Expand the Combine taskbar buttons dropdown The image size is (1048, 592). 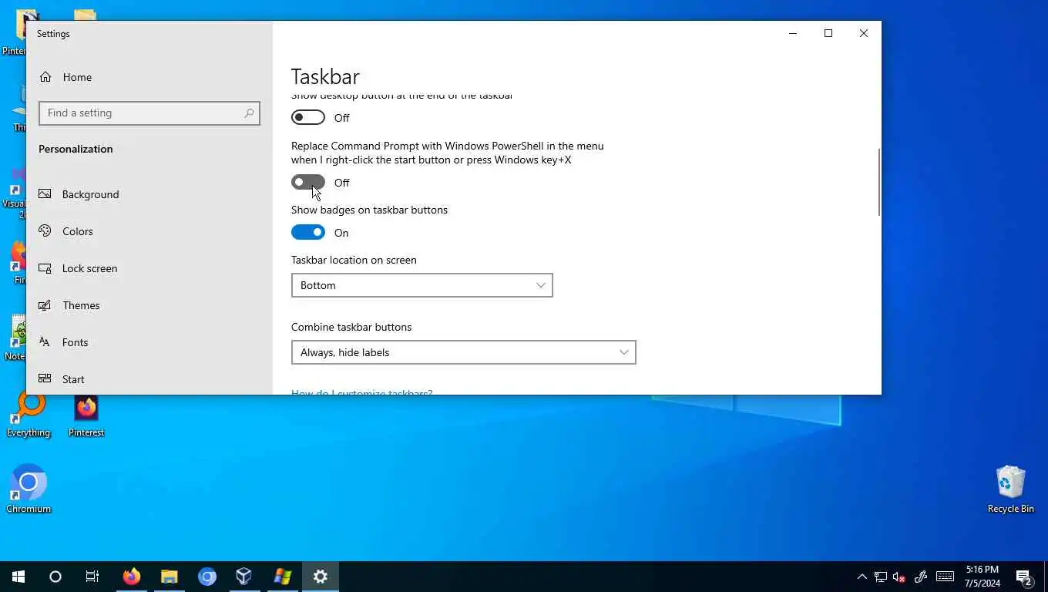(464, 352)
